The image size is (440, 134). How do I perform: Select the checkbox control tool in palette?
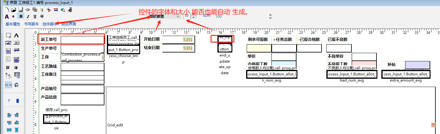pos(9,67)
